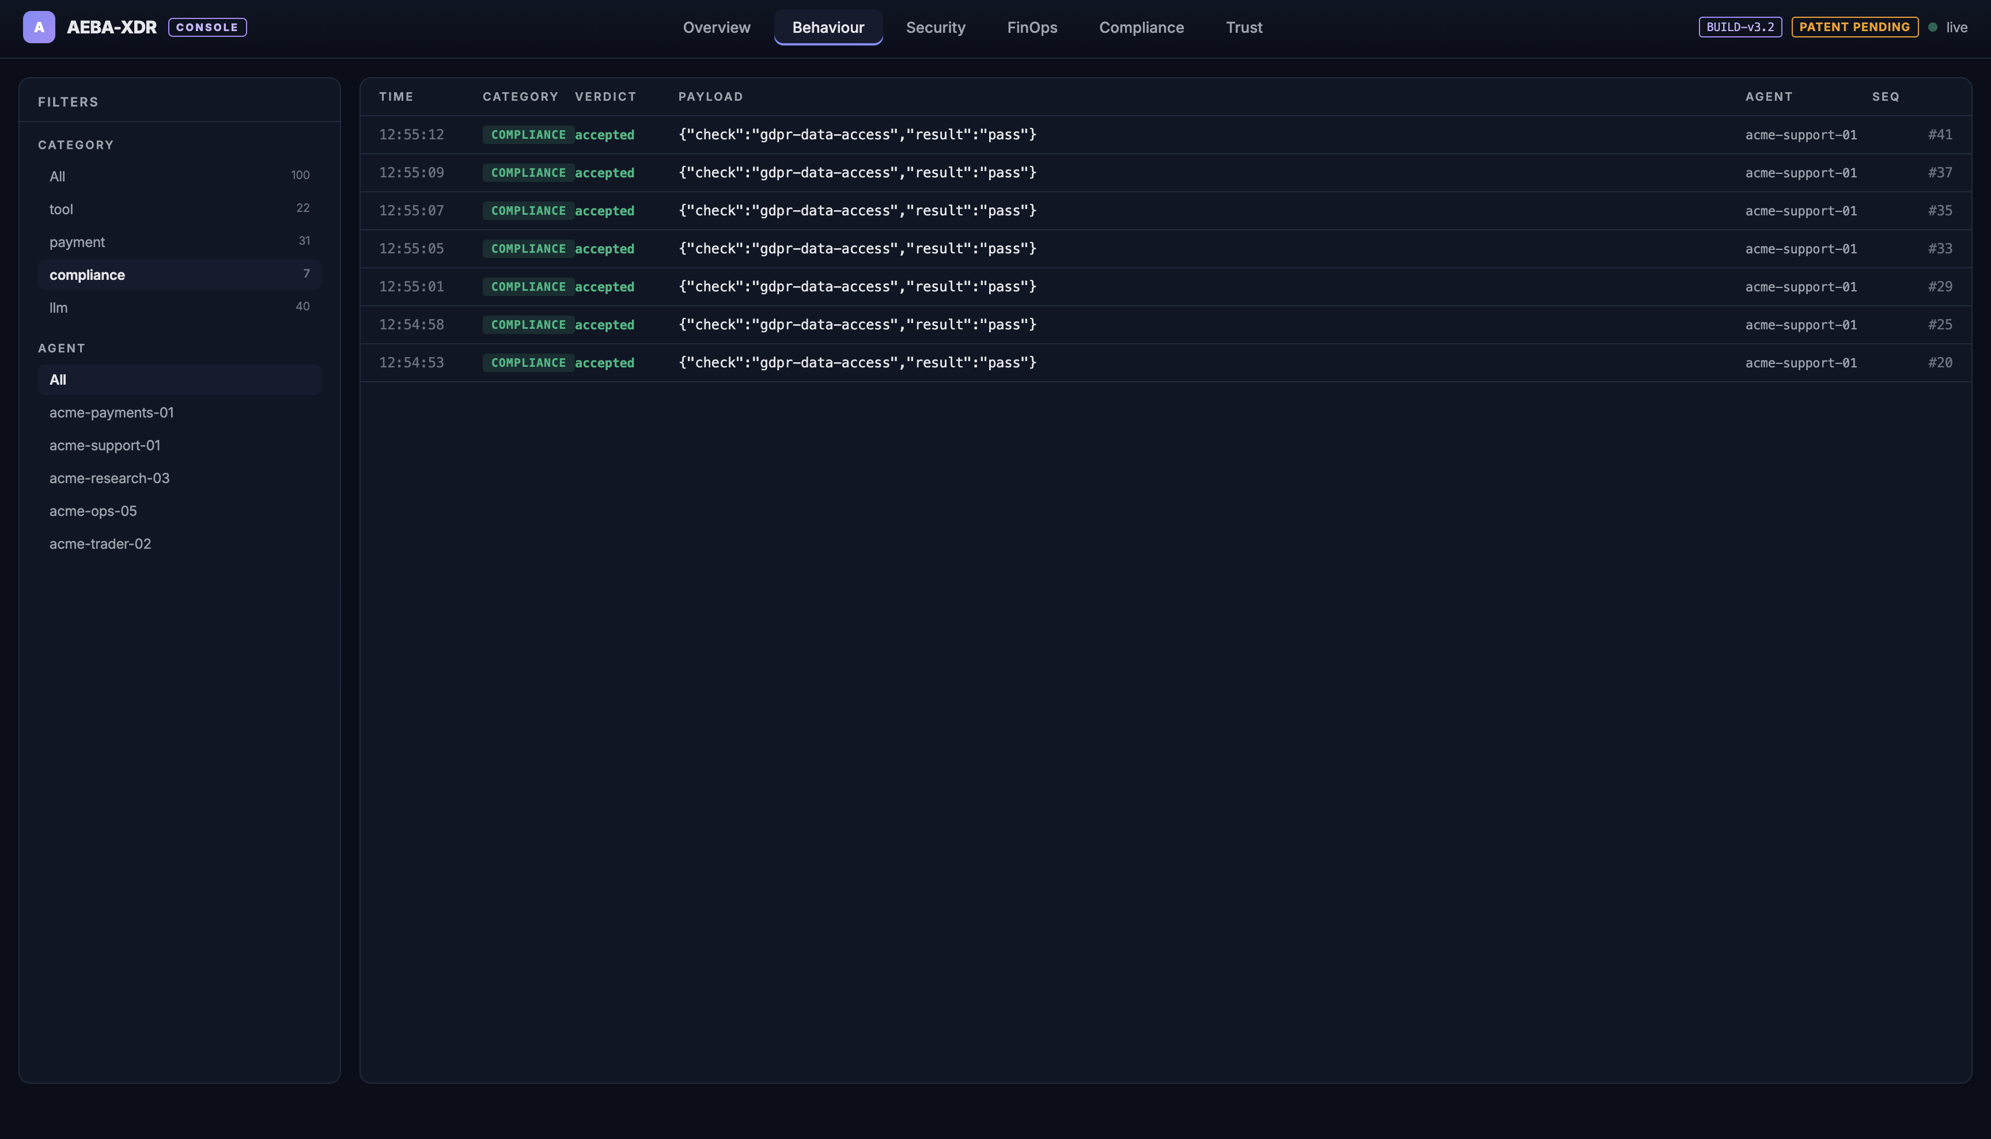Open the Overview tab
Screen dimensions: 1991x1139
716,28
